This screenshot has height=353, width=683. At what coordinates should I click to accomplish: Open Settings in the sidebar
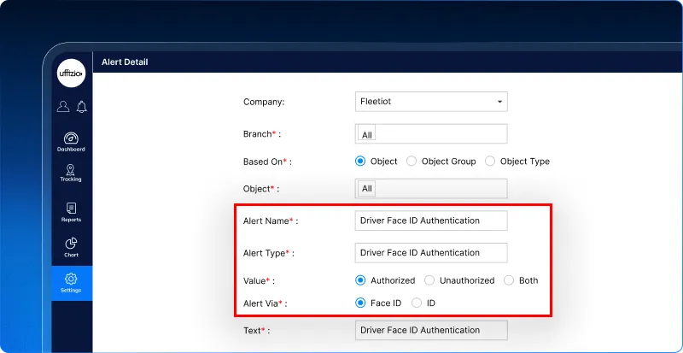pyautogui.click(x=72, y=283)
